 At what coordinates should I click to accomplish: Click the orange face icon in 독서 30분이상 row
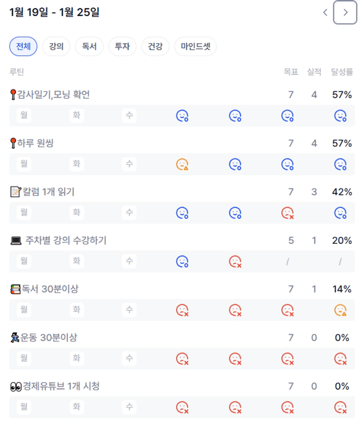[x=340, y=310]
